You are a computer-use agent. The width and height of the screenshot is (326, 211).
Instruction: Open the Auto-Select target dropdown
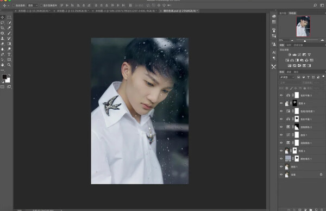point(33,5)
